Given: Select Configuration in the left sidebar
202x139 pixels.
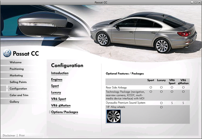Looking at the screenshot, I should (x=18, y=89).
